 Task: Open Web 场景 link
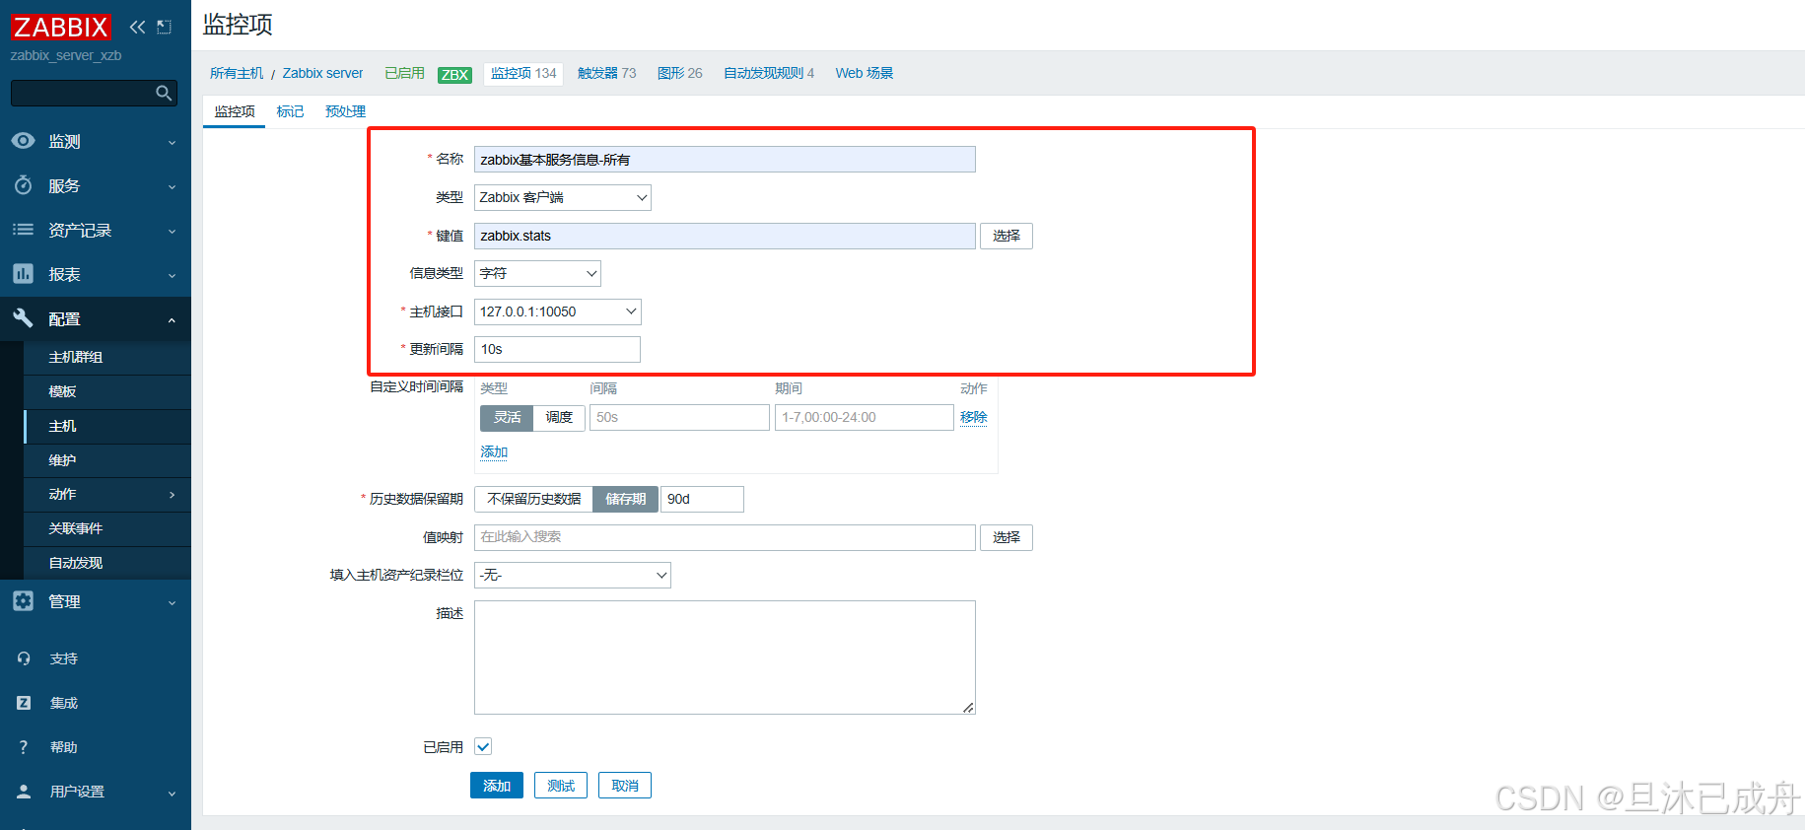(865, 73)
